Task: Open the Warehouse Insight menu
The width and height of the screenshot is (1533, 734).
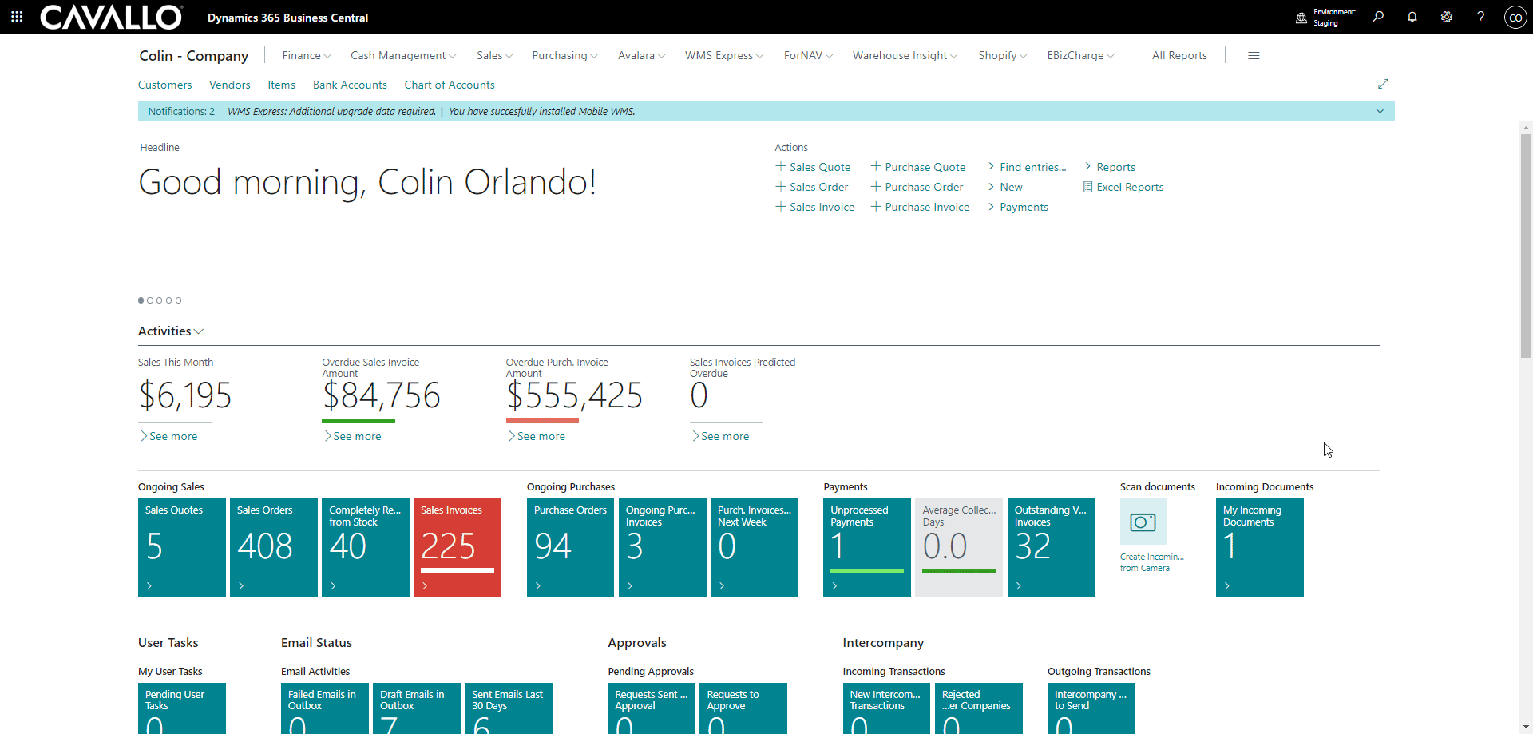Action: (x=905, y=55)
